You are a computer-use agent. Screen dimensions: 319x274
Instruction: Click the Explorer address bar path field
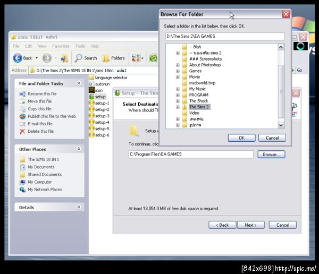94,71
